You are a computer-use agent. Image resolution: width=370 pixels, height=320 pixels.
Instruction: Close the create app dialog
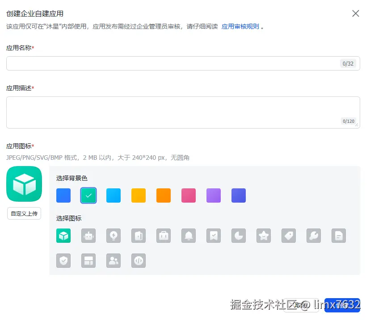click(x=355, y=13)
